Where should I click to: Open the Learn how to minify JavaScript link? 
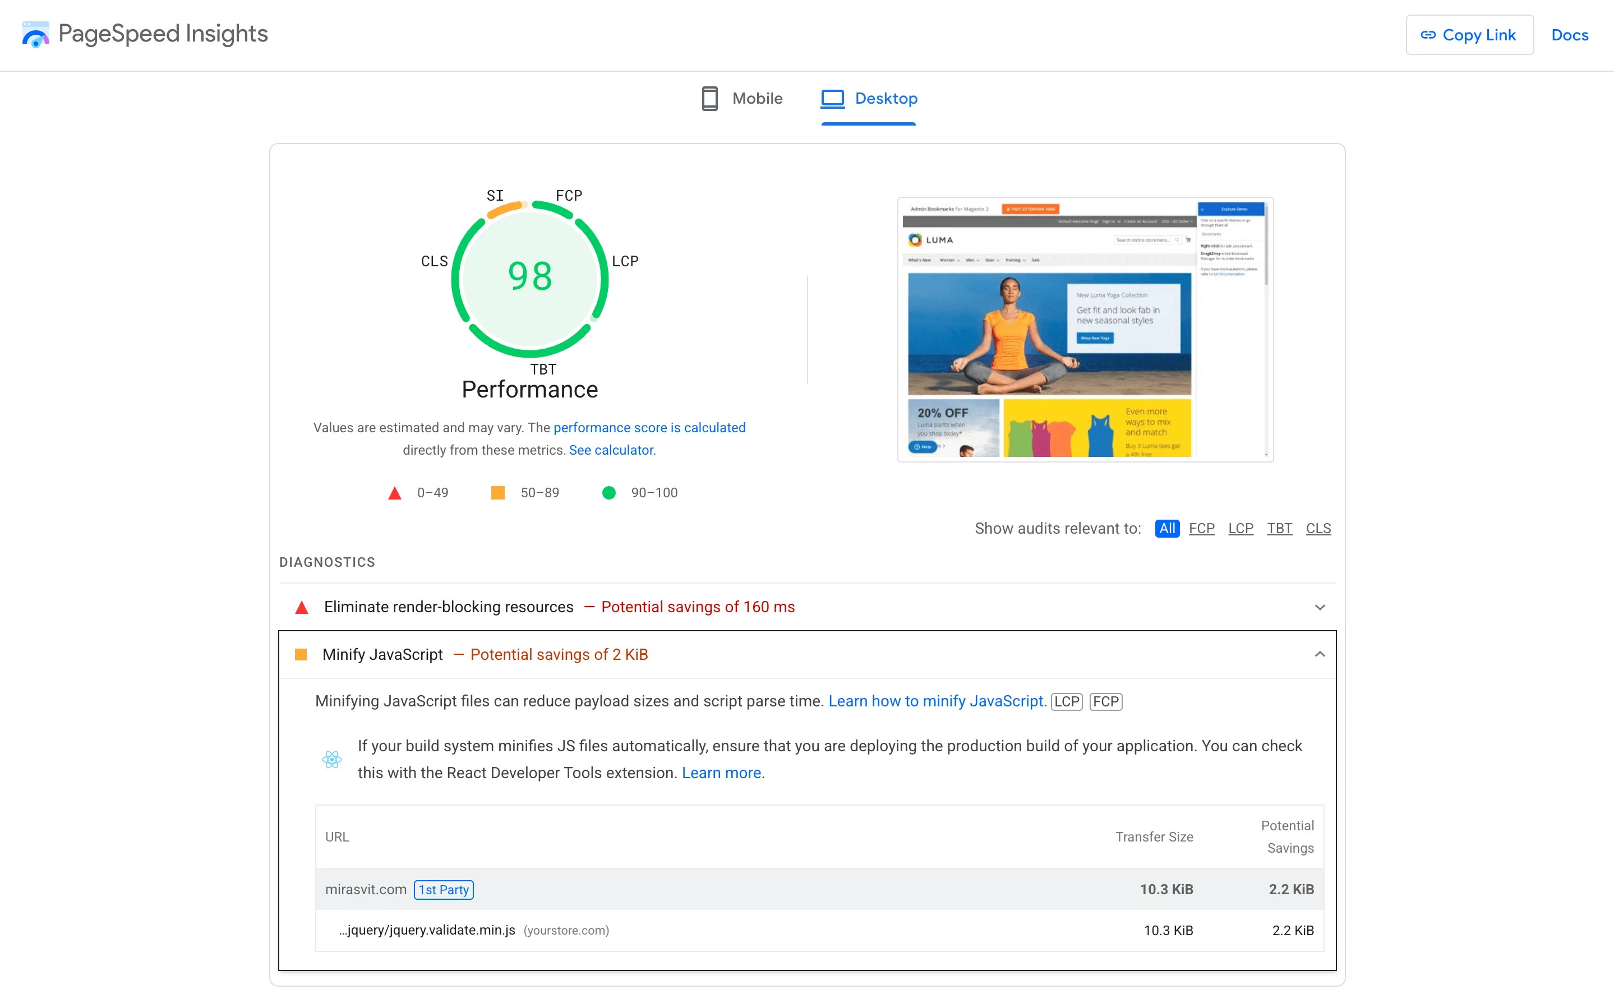(936, 701)
